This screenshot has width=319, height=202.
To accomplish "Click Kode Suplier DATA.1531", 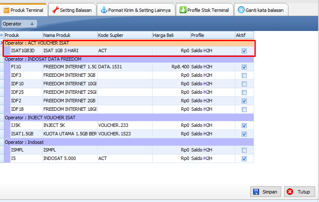I will [125, 67].
